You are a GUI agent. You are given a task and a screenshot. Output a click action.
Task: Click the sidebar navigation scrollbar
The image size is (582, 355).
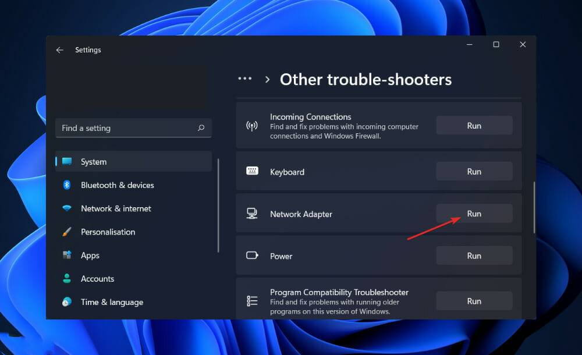[x=218, y=205]
